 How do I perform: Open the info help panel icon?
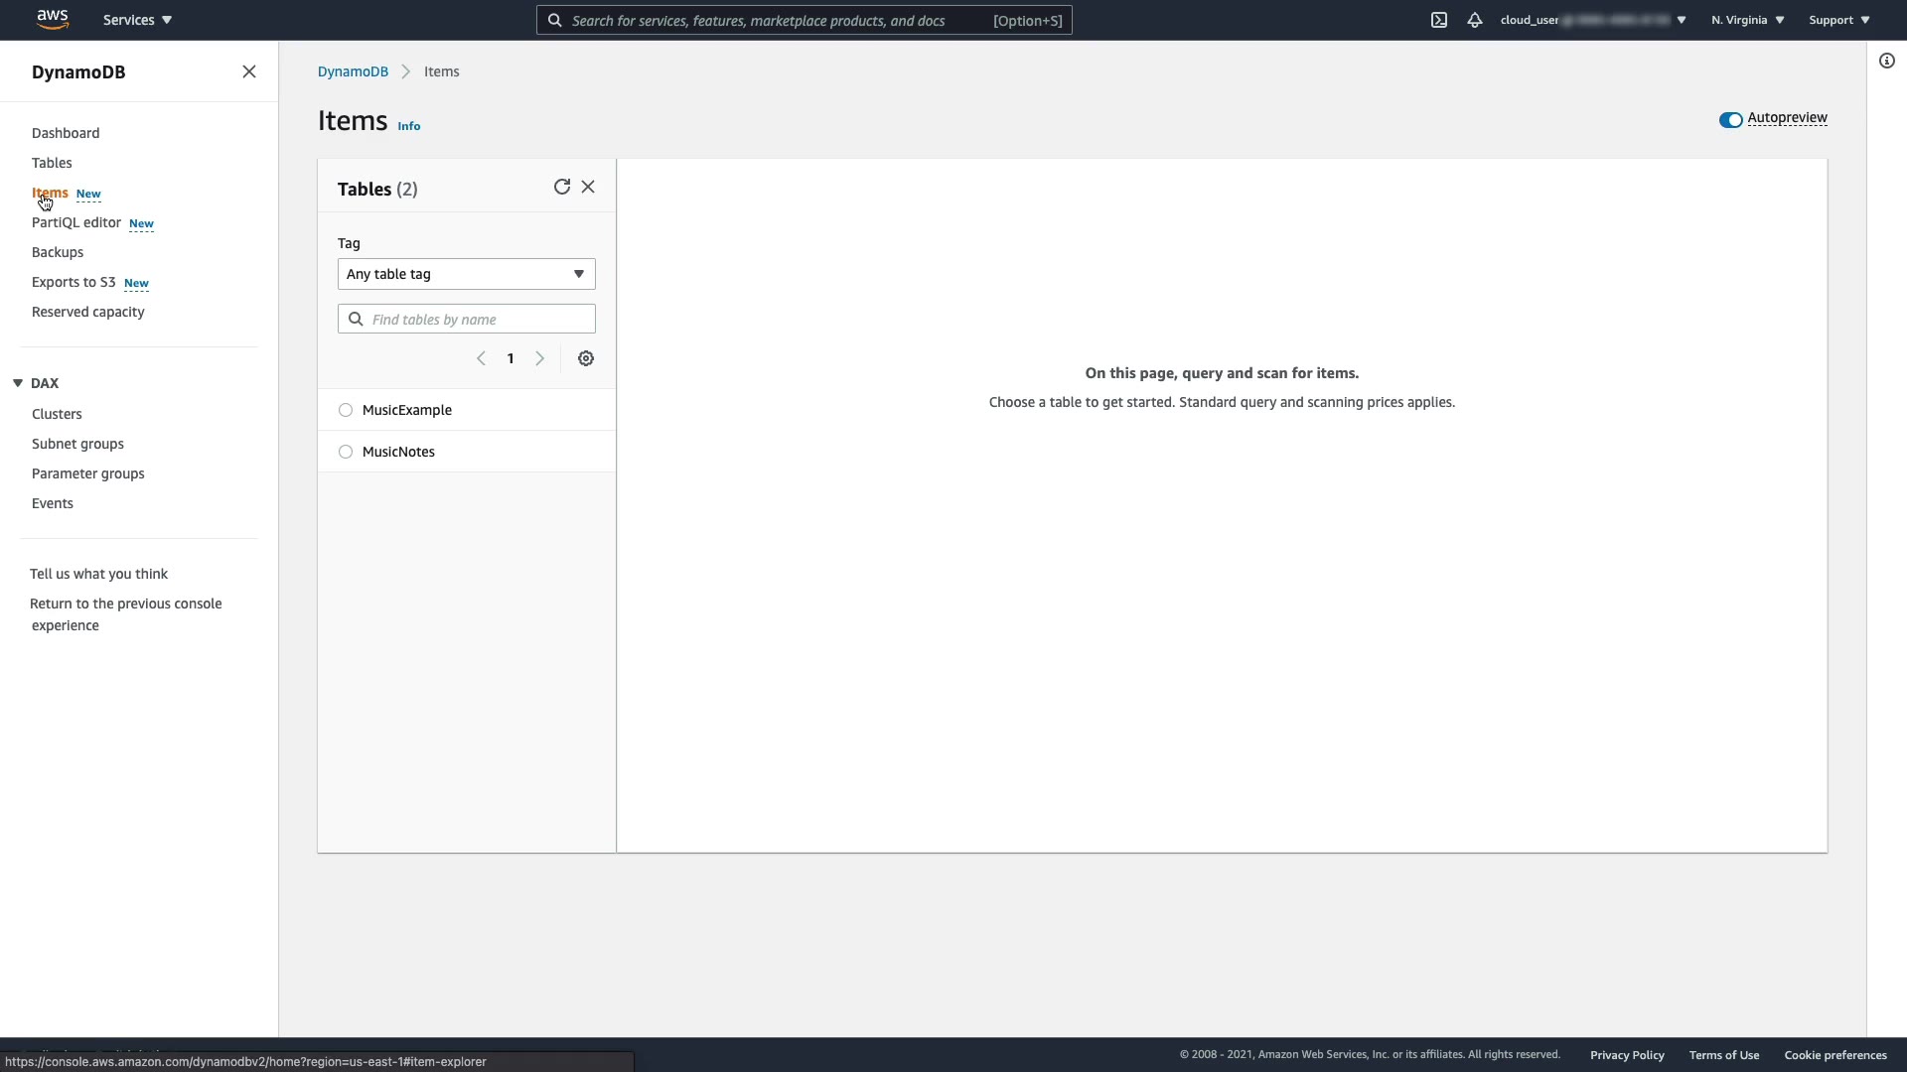[1886, 61]
